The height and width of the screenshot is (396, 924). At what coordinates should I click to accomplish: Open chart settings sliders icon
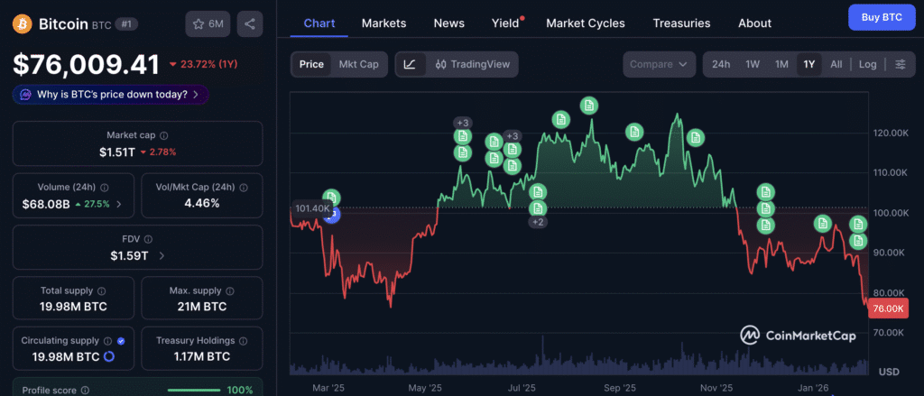pos(901,64)
